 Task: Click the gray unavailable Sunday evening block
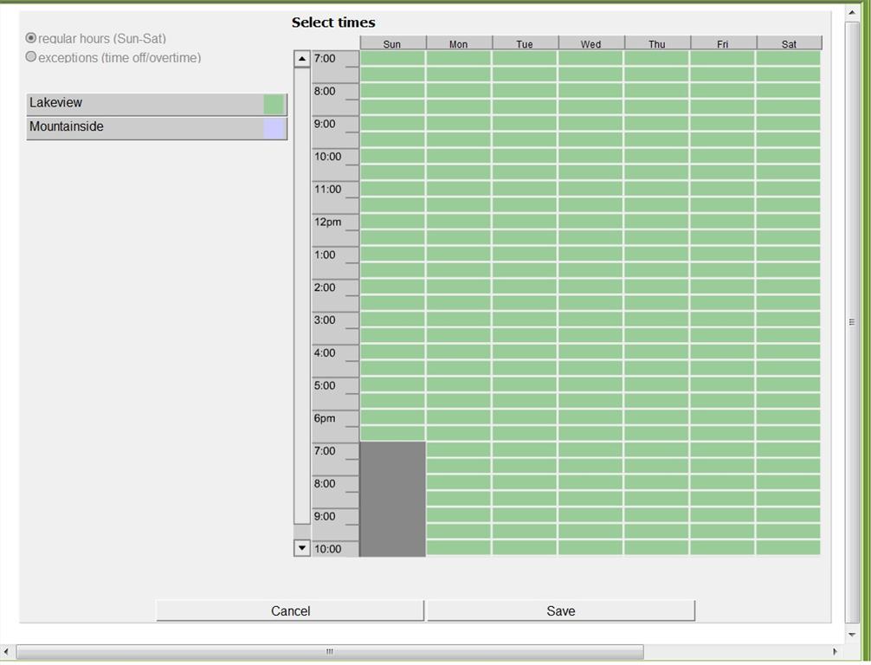point(393,499)
